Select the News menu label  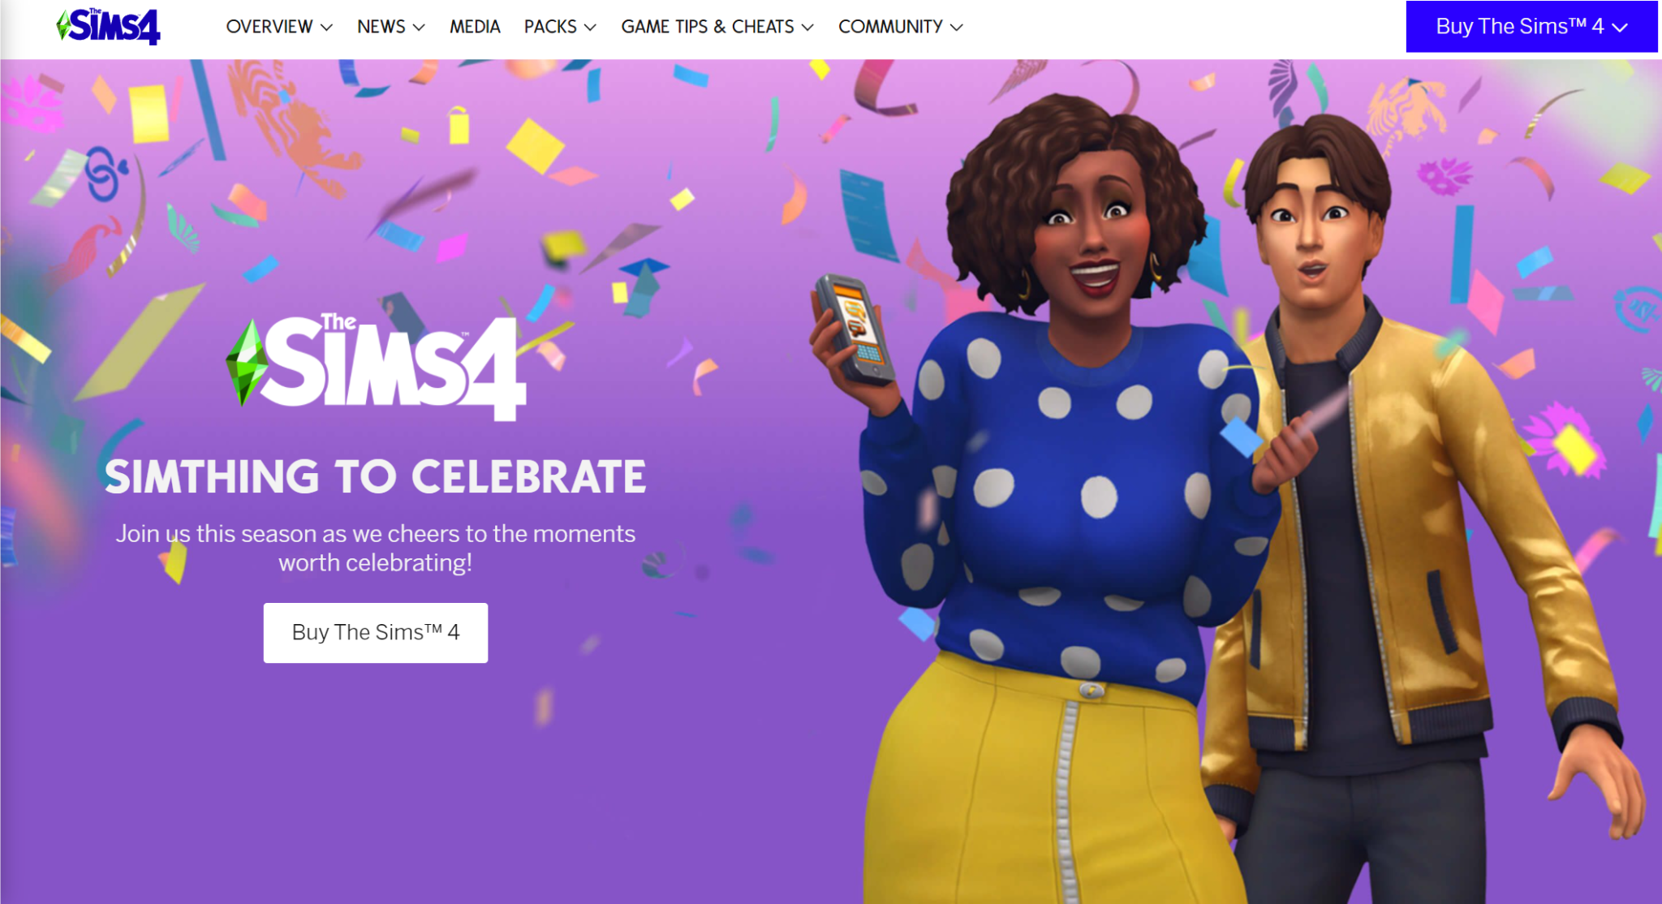click(381, 27)
